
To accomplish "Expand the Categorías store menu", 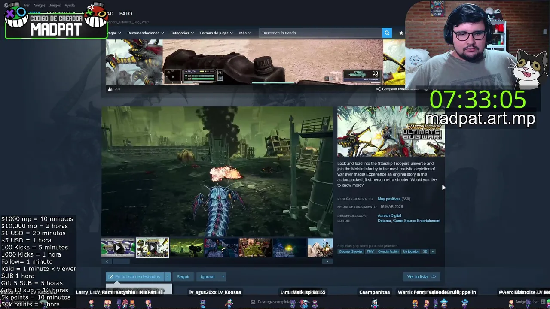I will [182, 33].
